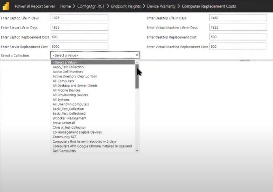Open ConfigMgr_RCT breadcrumb folder

point(91,6)
